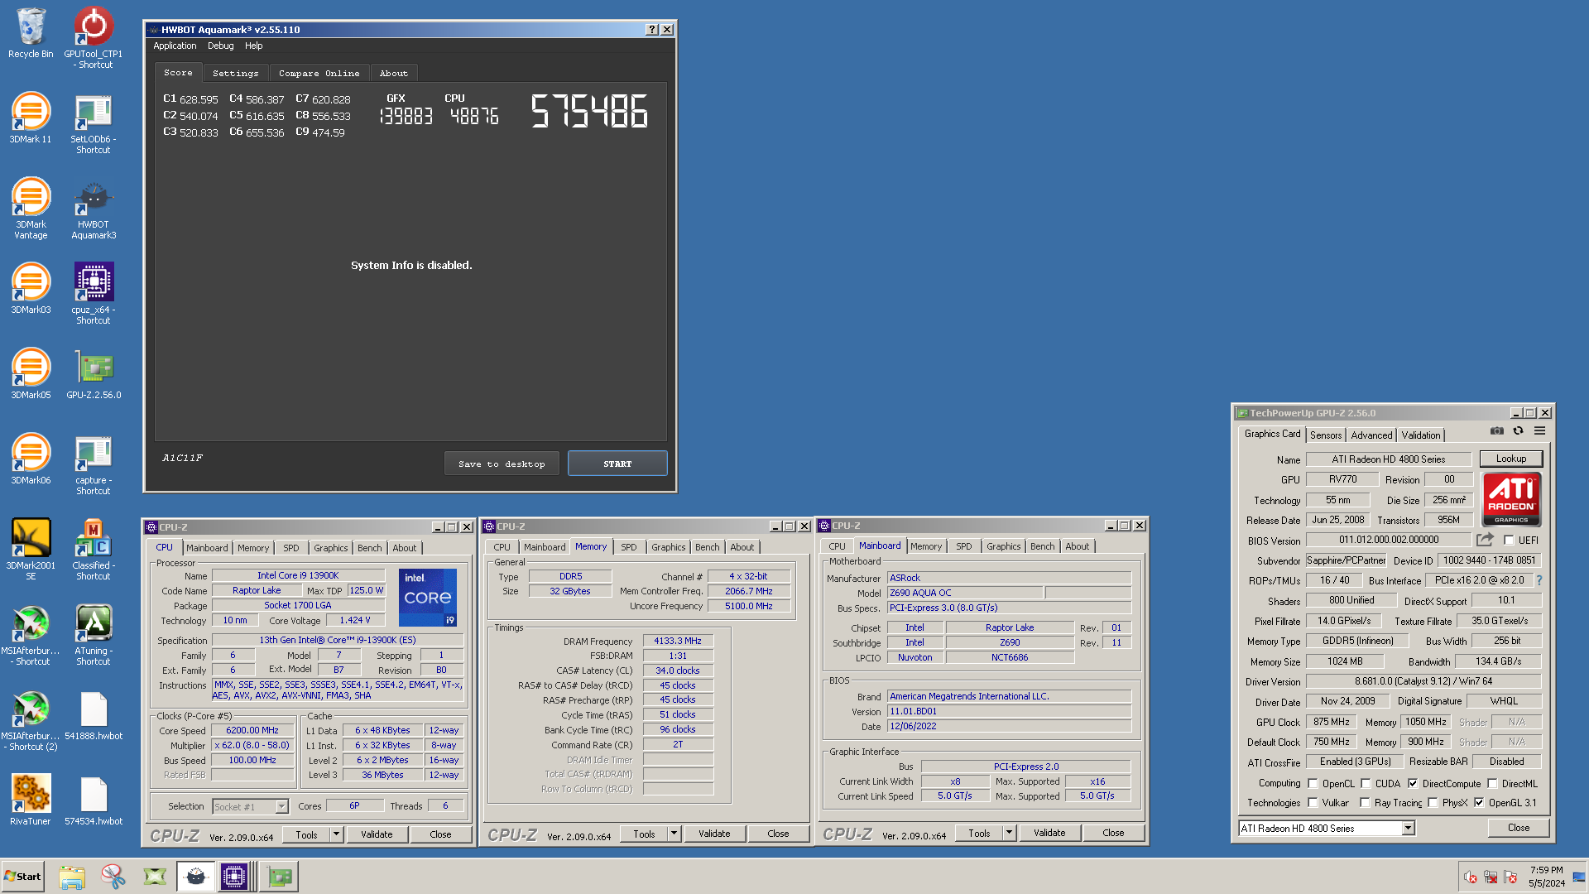Toggle the DirectML checkbox
The image size is (1589, 894).
point(1492,784)
